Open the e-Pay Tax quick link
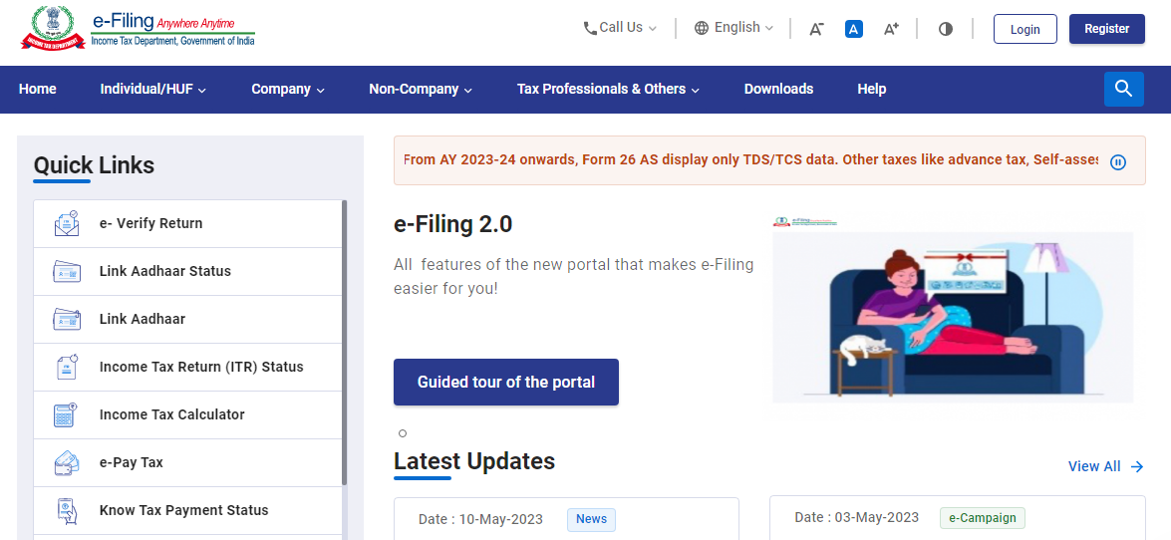The height and width of the screenshot is (540, 1171). (x=187, y=462)
